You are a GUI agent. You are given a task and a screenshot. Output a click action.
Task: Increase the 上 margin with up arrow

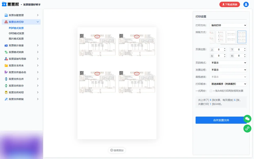pyautogui.click(x=225, y=49)
